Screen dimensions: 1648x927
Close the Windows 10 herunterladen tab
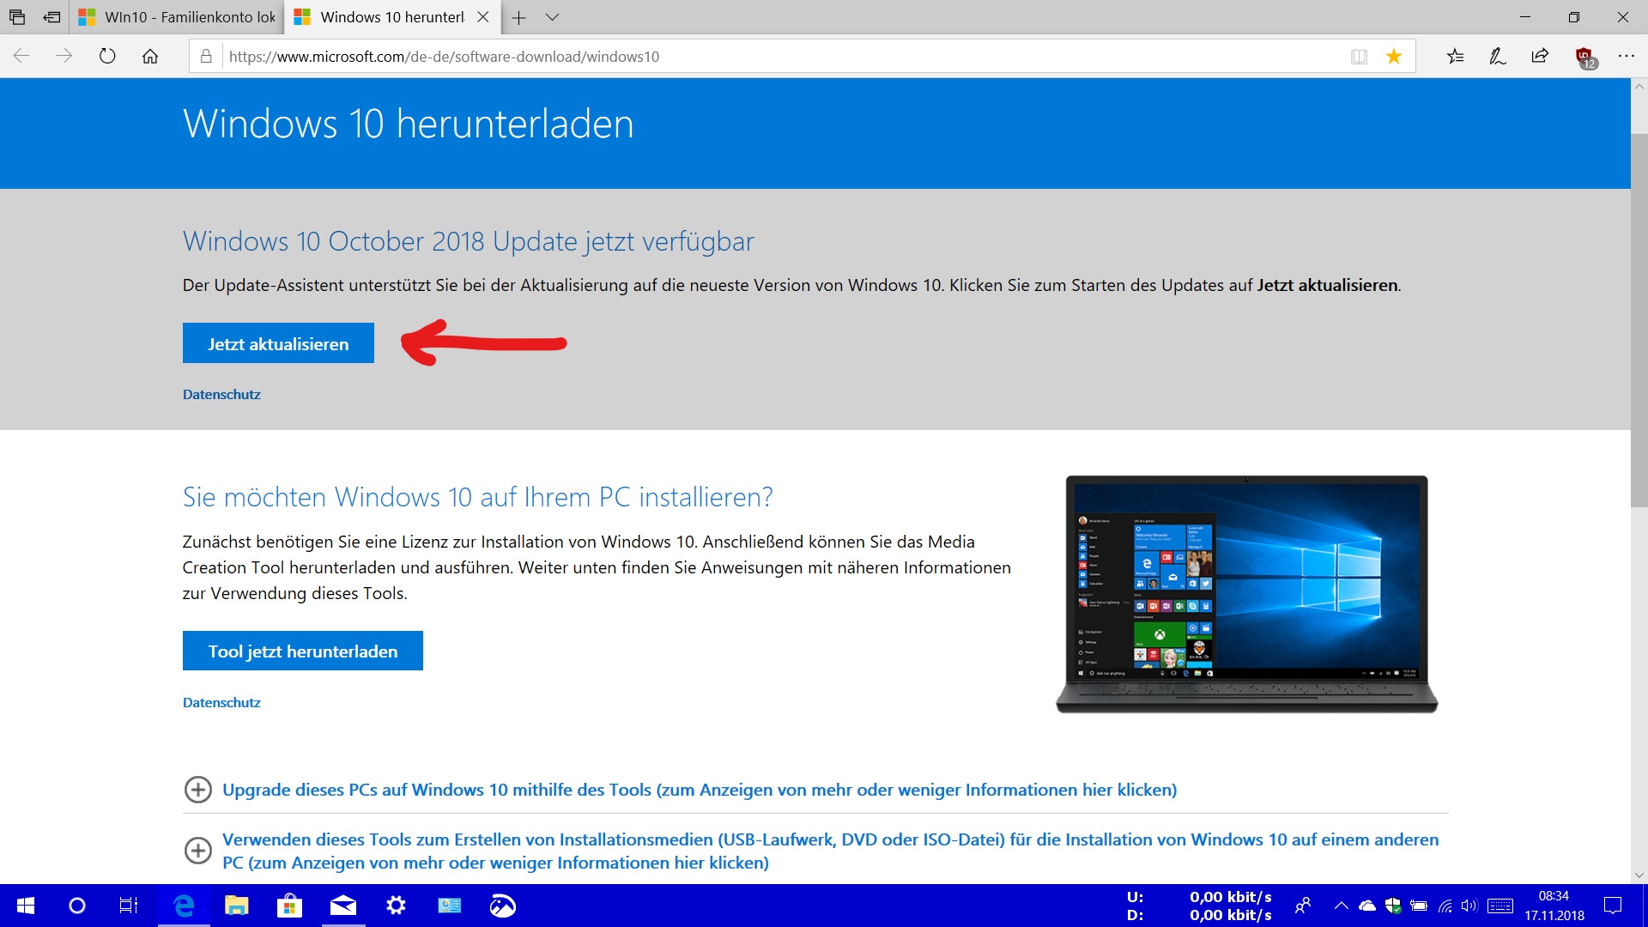click(483, 17)
